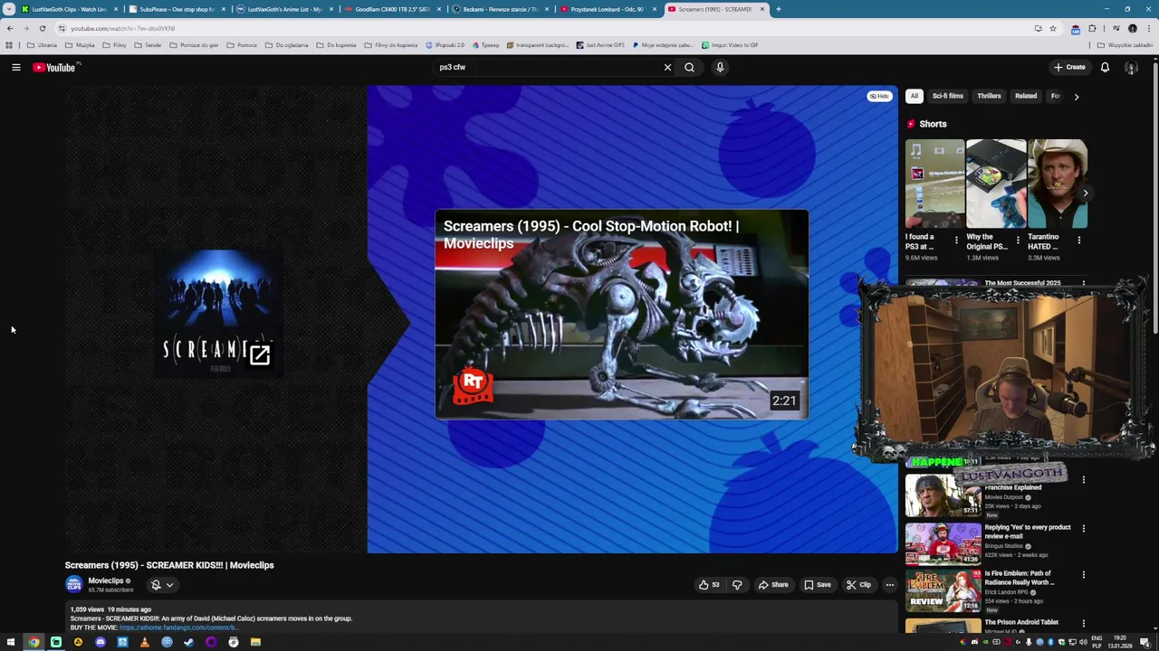Image resolution: width=1159 pixels, height=651 pixels.
Task: Open Steam from the taskbar
Action: (x=188, y=642)
